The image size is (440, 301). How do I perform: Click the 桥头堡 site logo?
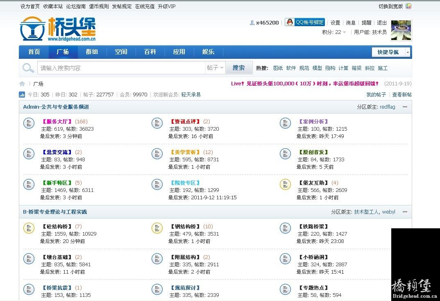click(x=57, y=29)
